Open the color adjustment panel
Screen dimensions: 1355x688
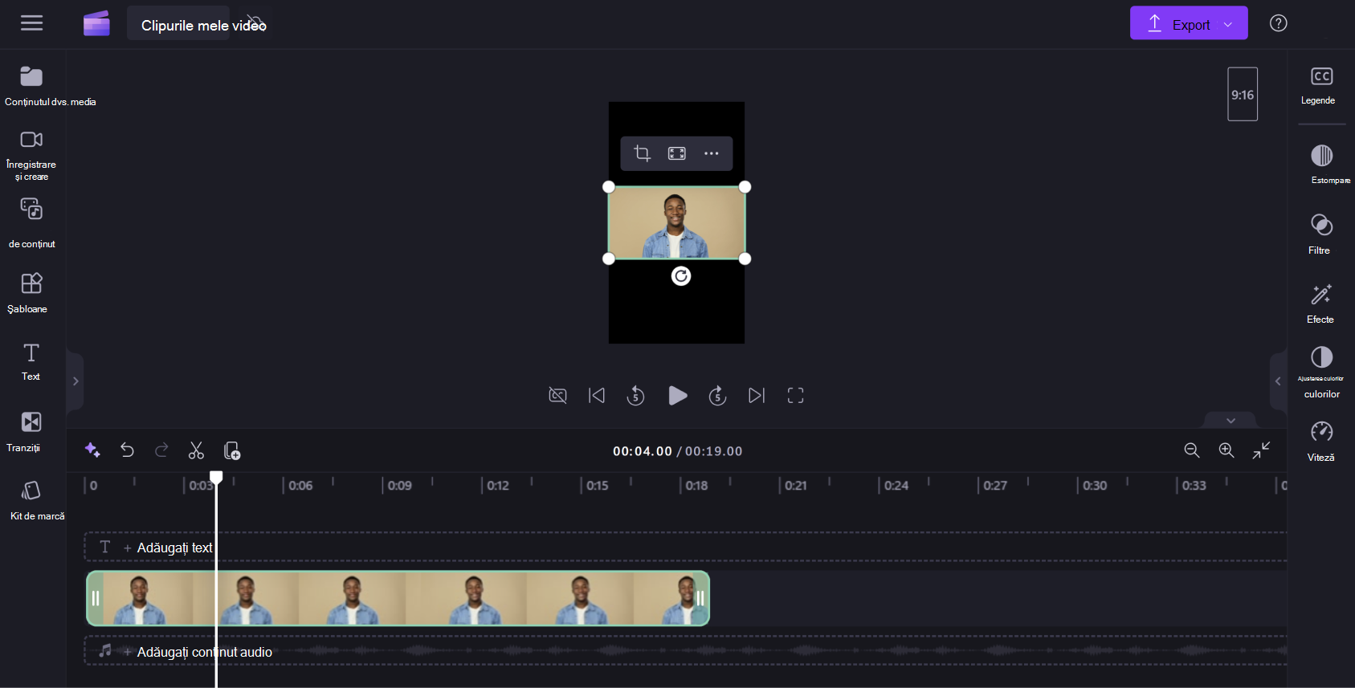point(1321,372)
